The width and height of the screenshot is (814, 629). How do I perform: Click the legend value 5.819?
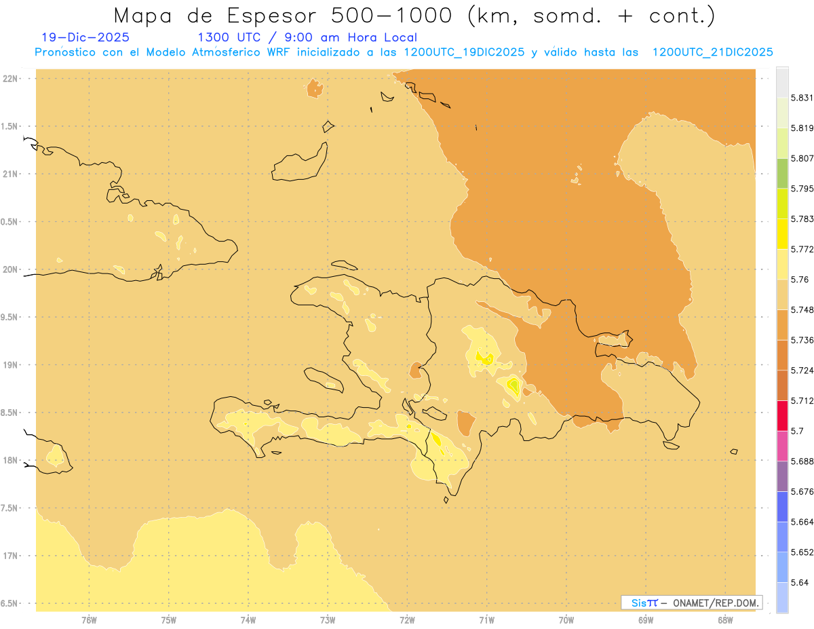[x=802, y=128]
